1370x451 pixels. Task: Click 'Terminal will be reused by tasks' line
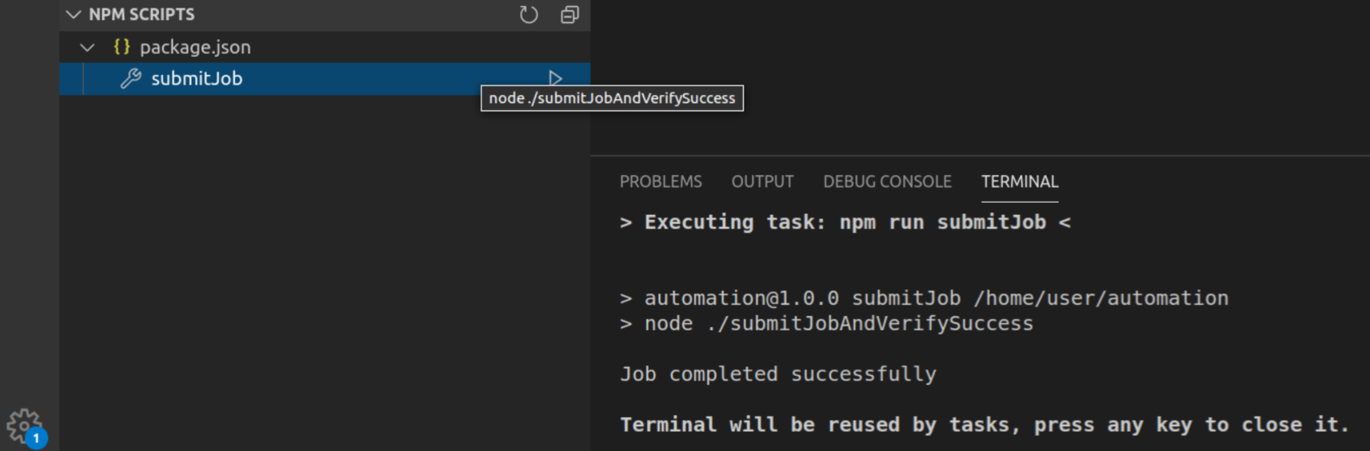coord(984,425)
